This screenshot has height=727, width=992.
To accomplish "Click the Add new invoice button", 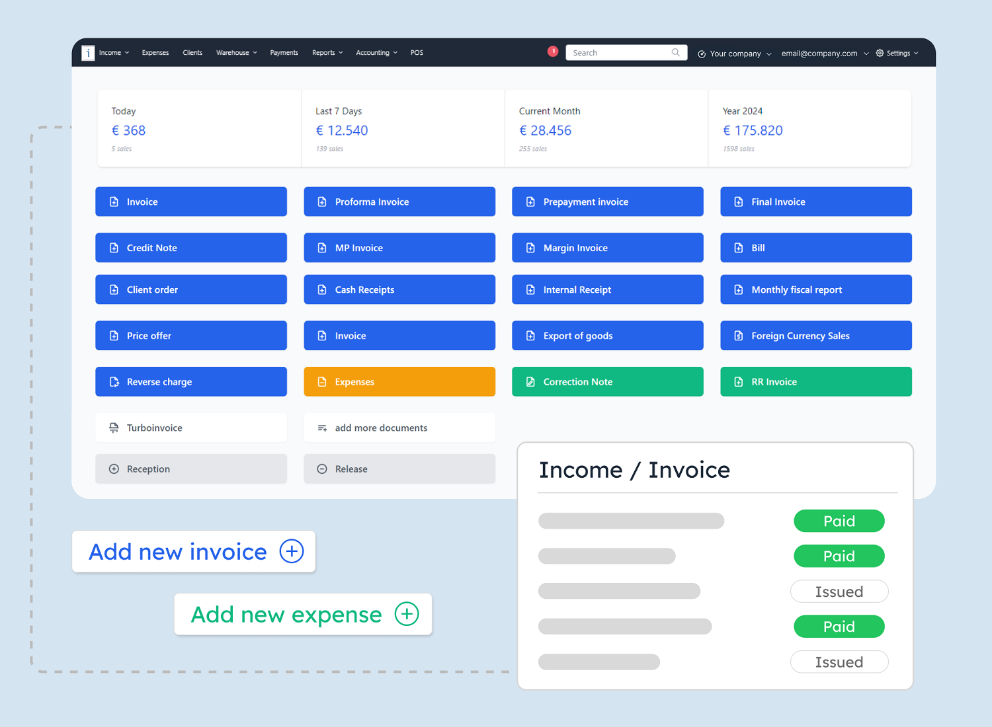I will 194,551.
